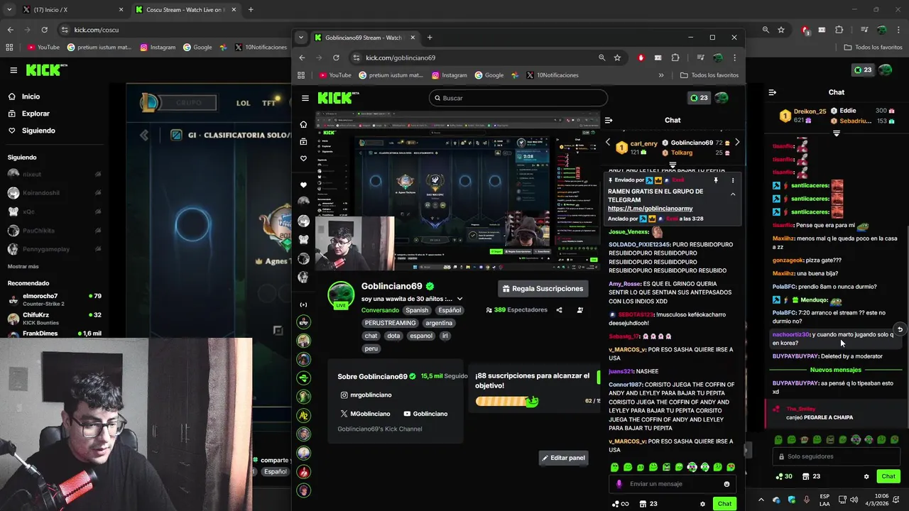The width and height of the screenshot is (909, 511).
Task: Open pinned message three-dot options
Action: click(x=733, y=180)
